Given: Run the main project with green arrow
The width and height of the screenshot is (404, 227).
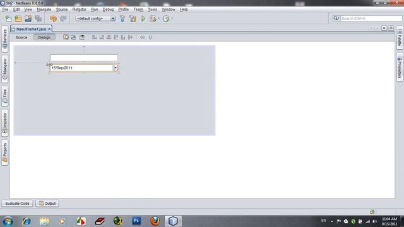Looking at the screenshot, I should click(x=143, y=18).
